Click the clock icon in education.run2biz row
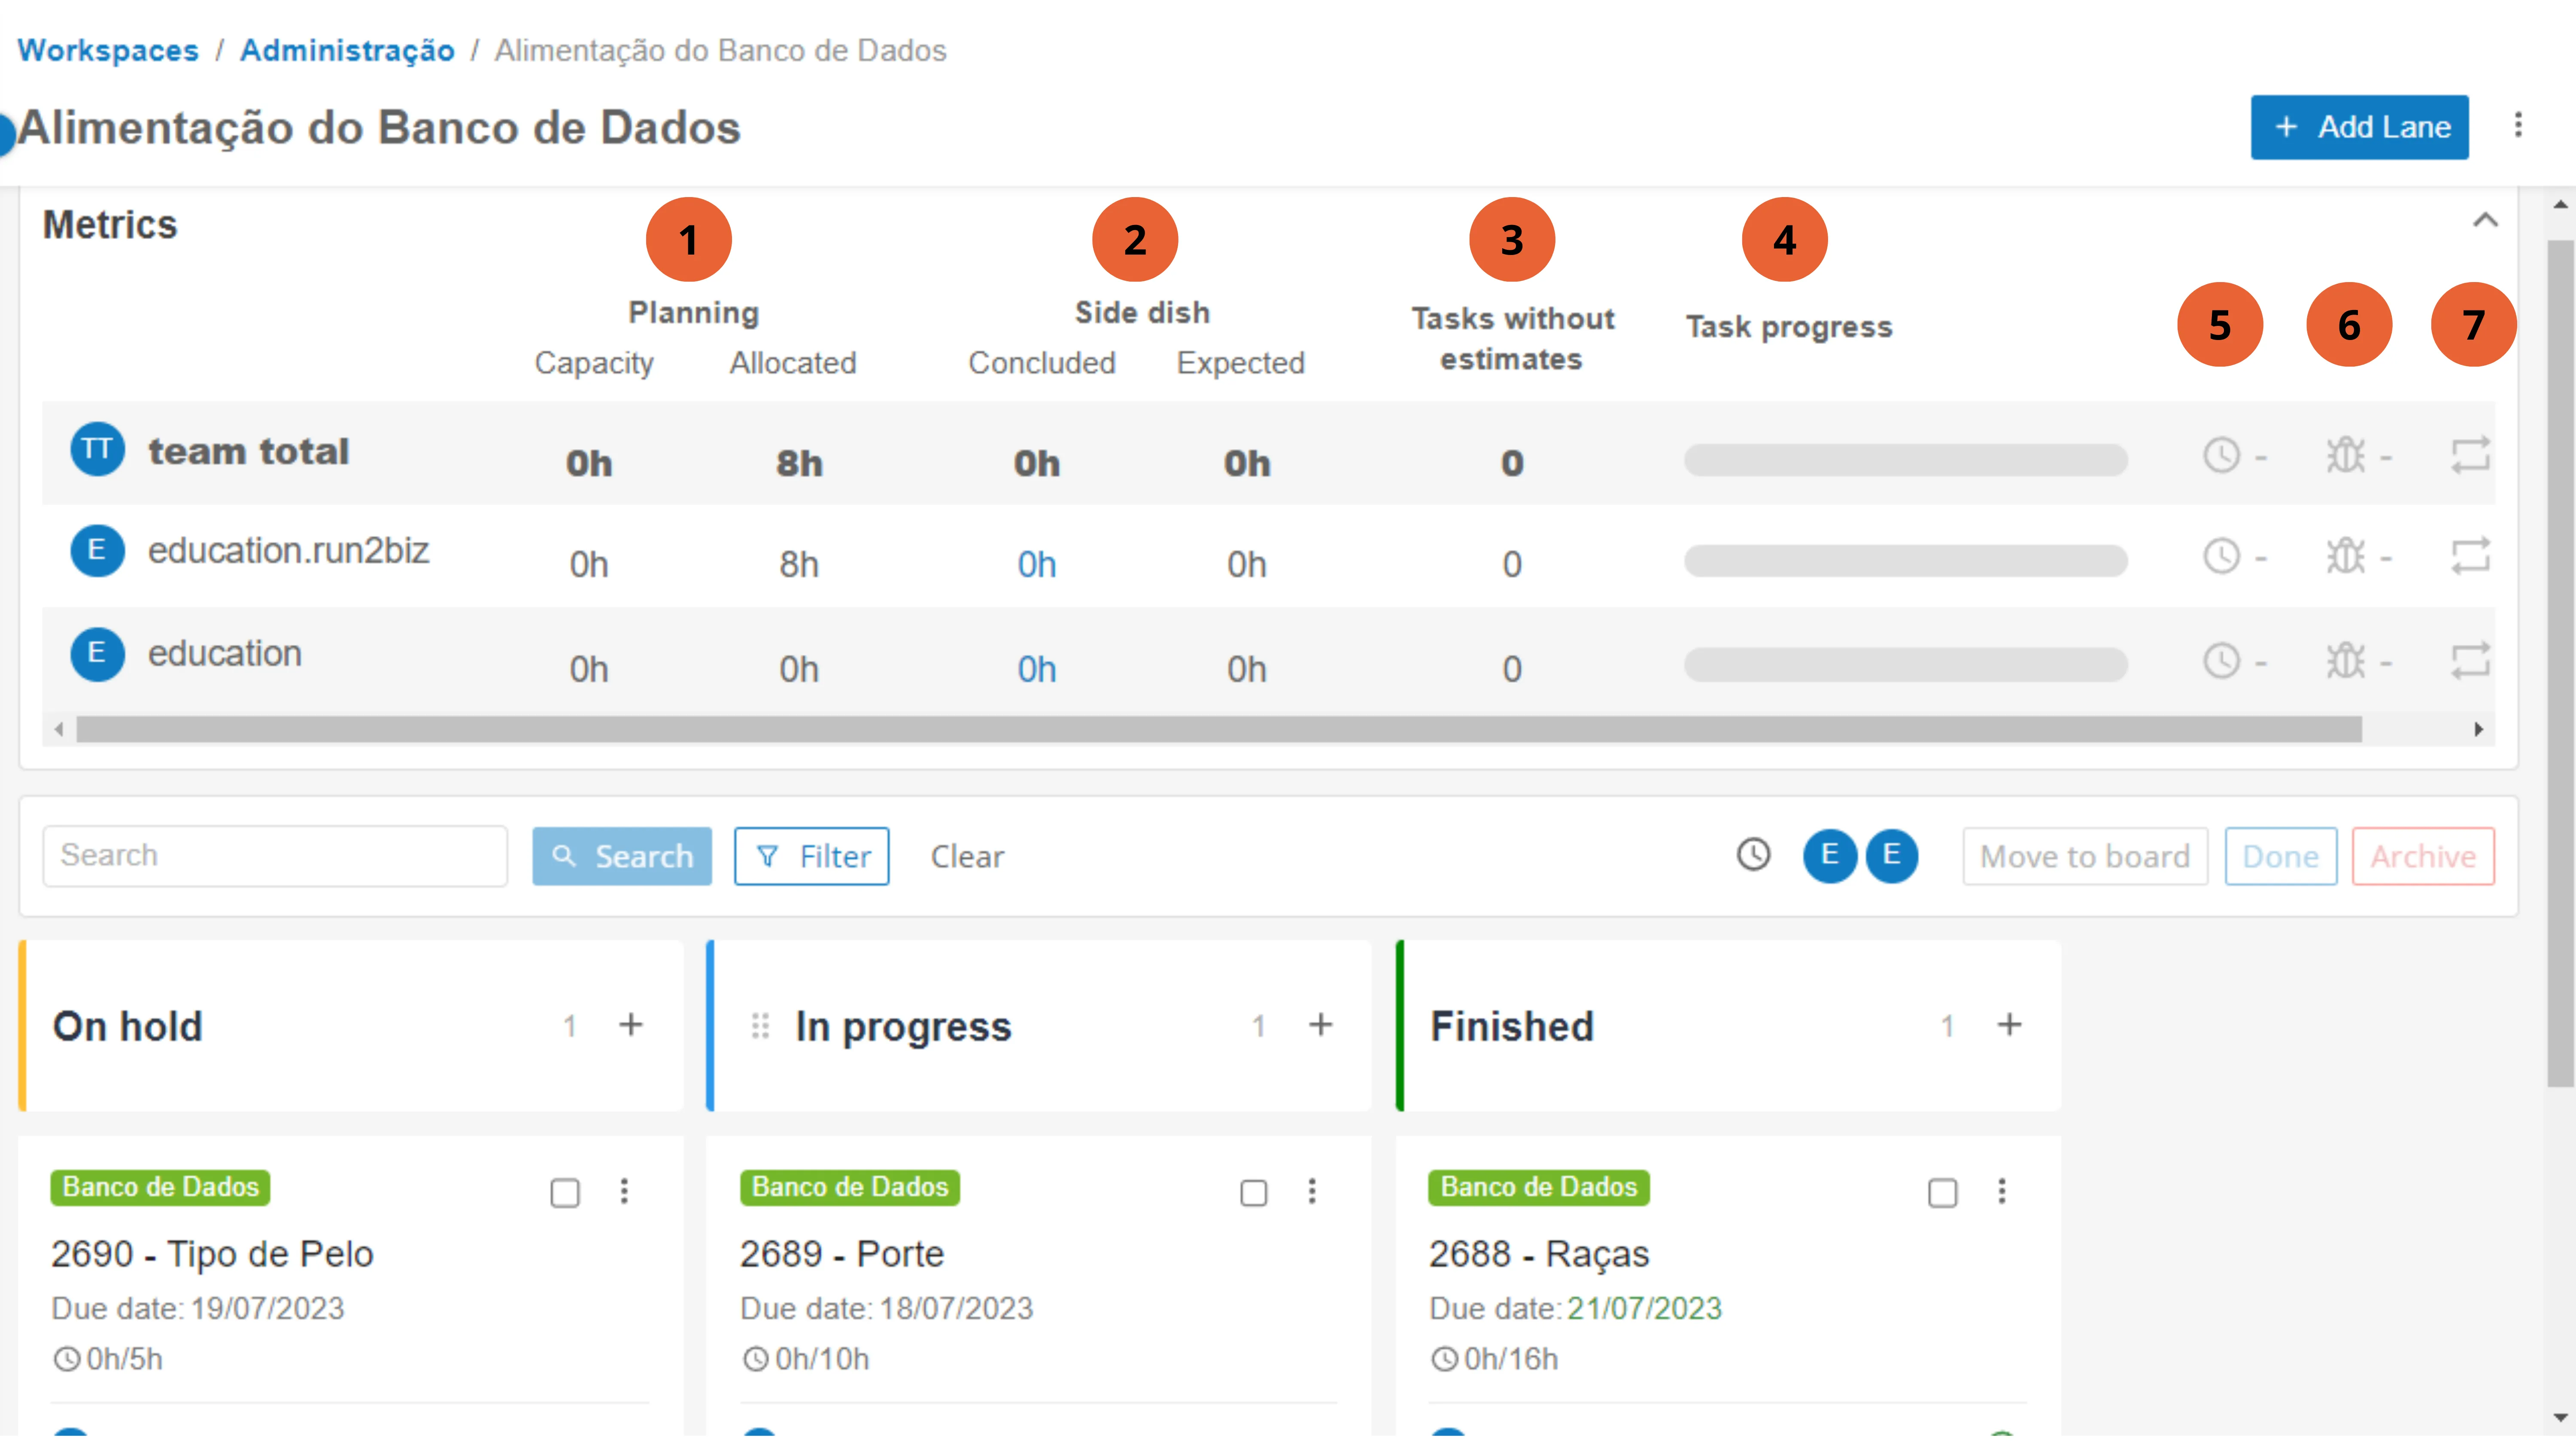The width and height of the screenshot is (2576, 1449). click(2221, 556)
